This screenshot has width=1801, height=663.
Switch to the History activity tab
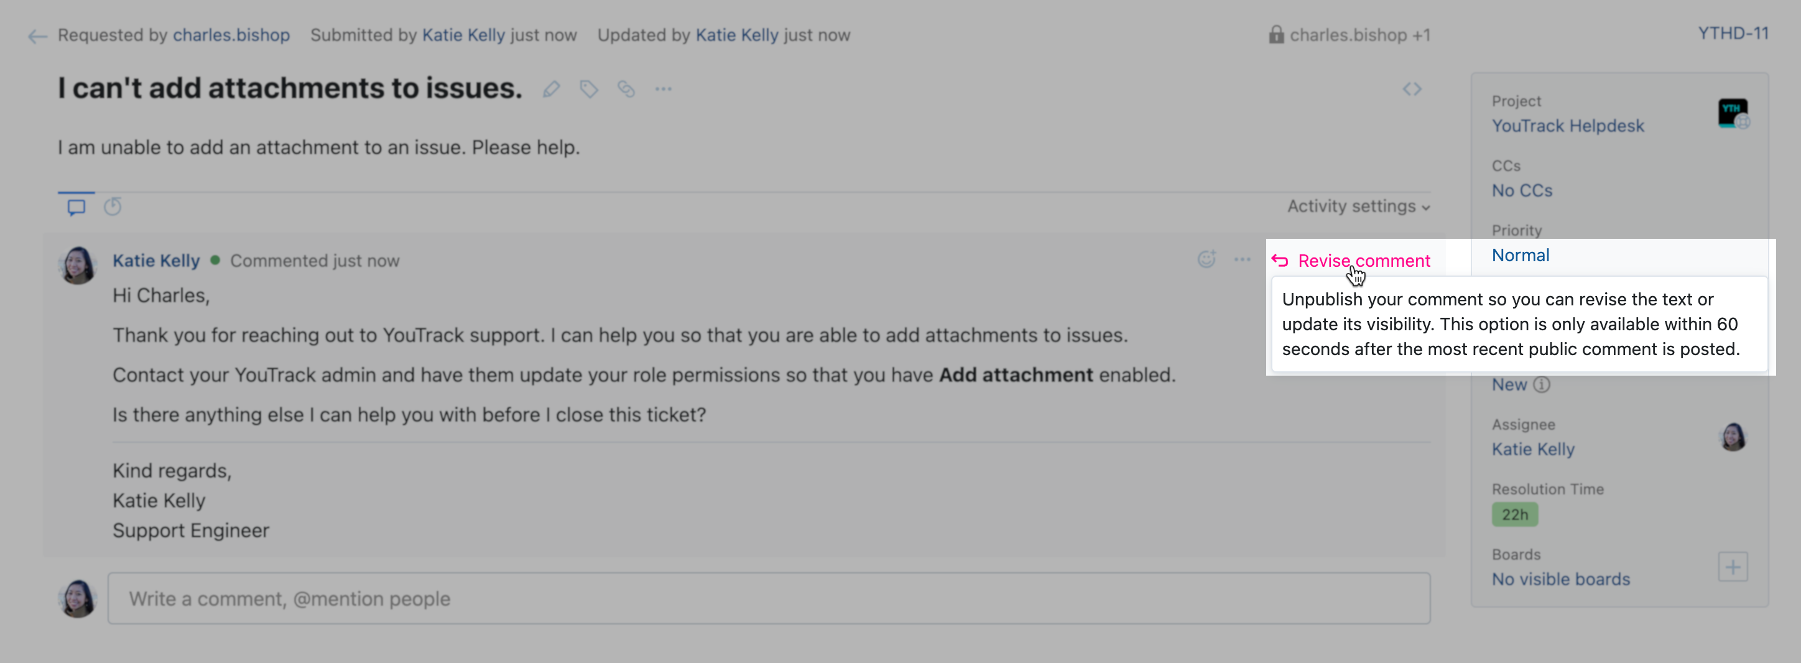point(113,207)
